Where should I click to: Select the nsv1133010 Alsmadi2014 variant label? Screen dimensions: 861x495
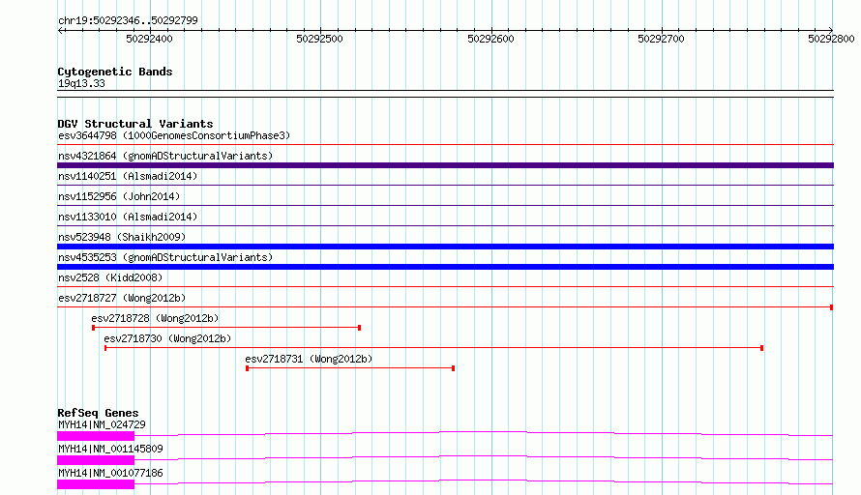point(128,217)
